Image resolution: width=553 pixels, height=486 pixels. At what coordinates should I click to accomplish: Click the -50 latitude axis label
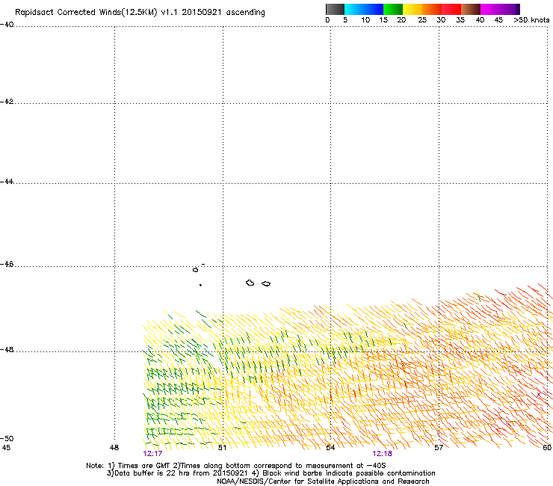click(7, 438)
